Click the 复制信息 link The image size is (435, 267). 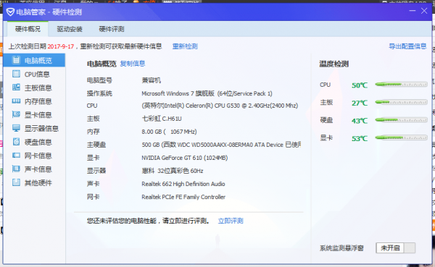tap(133, 64)
